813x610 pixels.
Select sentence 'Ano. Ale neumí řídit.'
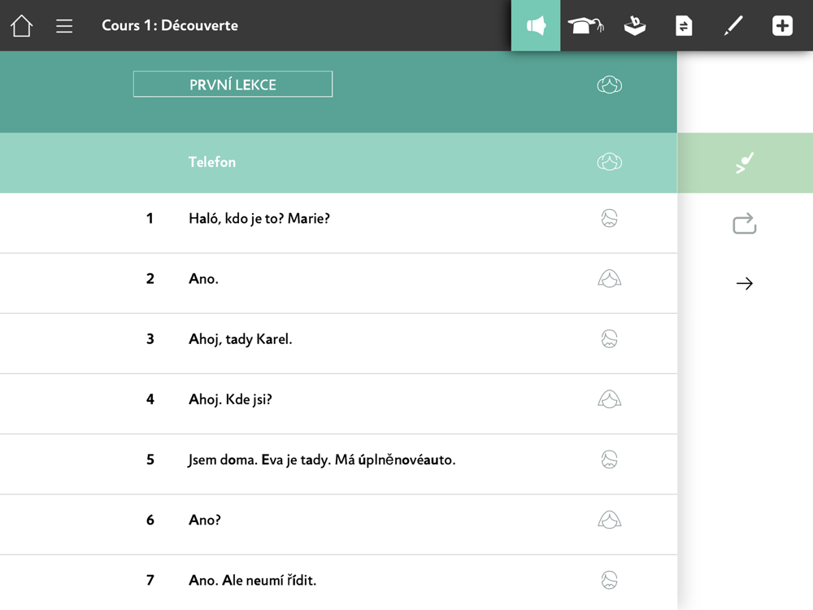coord(252,581)
